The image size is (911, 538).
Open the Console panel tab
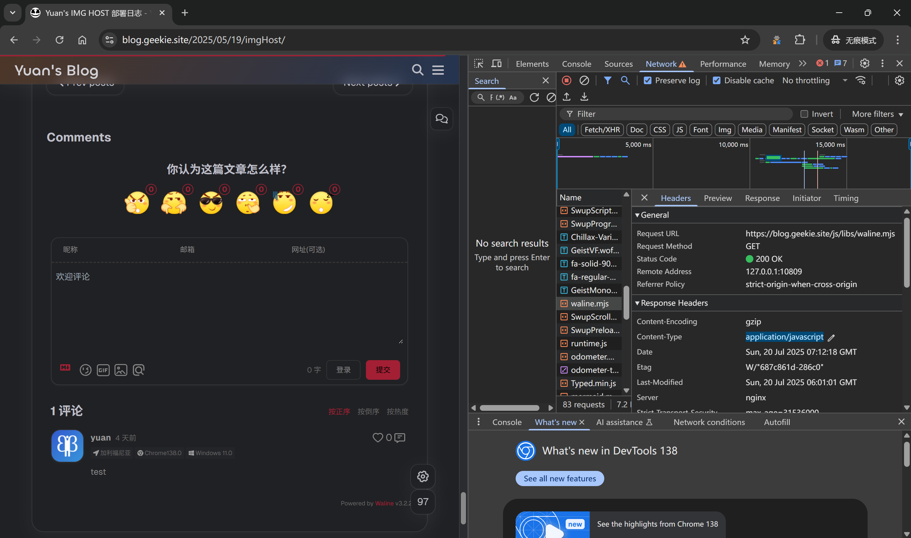coord(576,64)
